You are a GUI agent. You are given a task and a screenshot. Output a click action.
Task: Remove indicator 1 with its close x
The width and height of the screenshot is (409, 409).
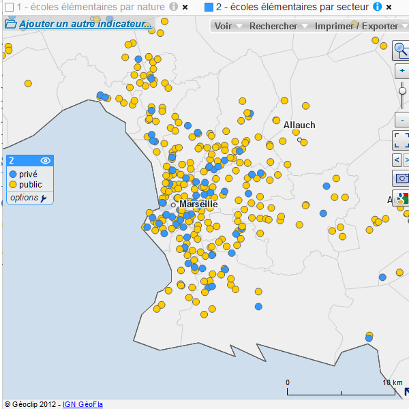tap(185, 7)
